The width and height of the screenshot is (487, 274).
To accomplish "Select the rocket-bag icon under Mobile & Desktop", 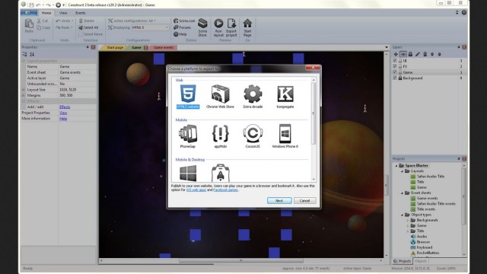I will click(221, 173).
